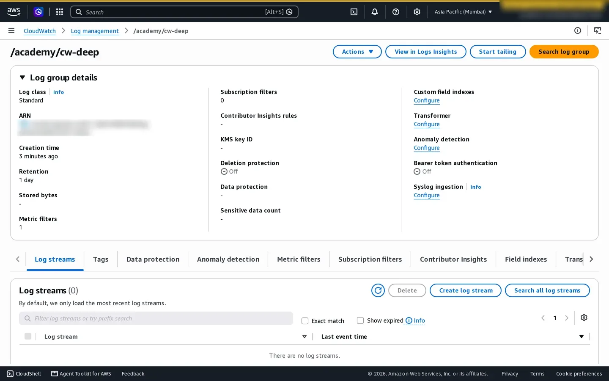Click Search all log streams

click(547, 290)
